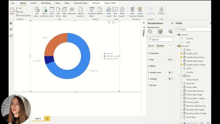
Task: Toggle the Title switch on
Action: 170,60
